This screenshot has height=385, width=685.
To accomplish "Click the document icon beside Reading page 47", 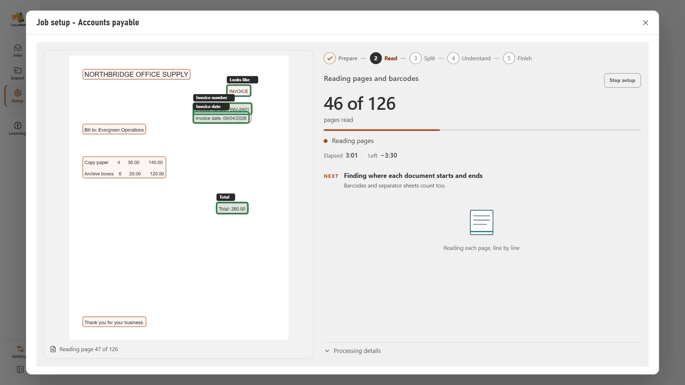I will pos(53,349).
